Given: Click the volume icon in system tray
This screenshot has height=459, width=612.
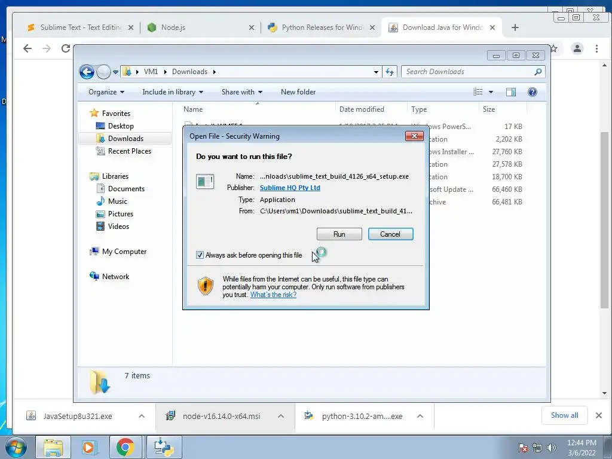Looking at the screenshot, I should [x=551, y=448].
